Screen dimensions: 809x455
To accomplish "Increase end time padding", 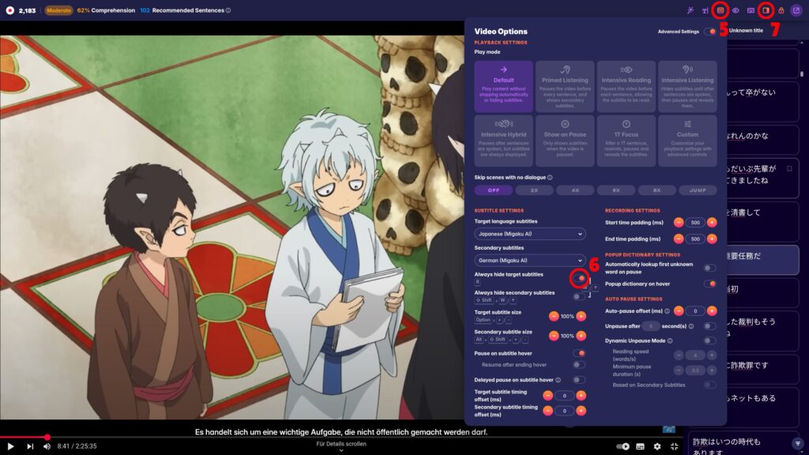I will [x=712, y=239].
